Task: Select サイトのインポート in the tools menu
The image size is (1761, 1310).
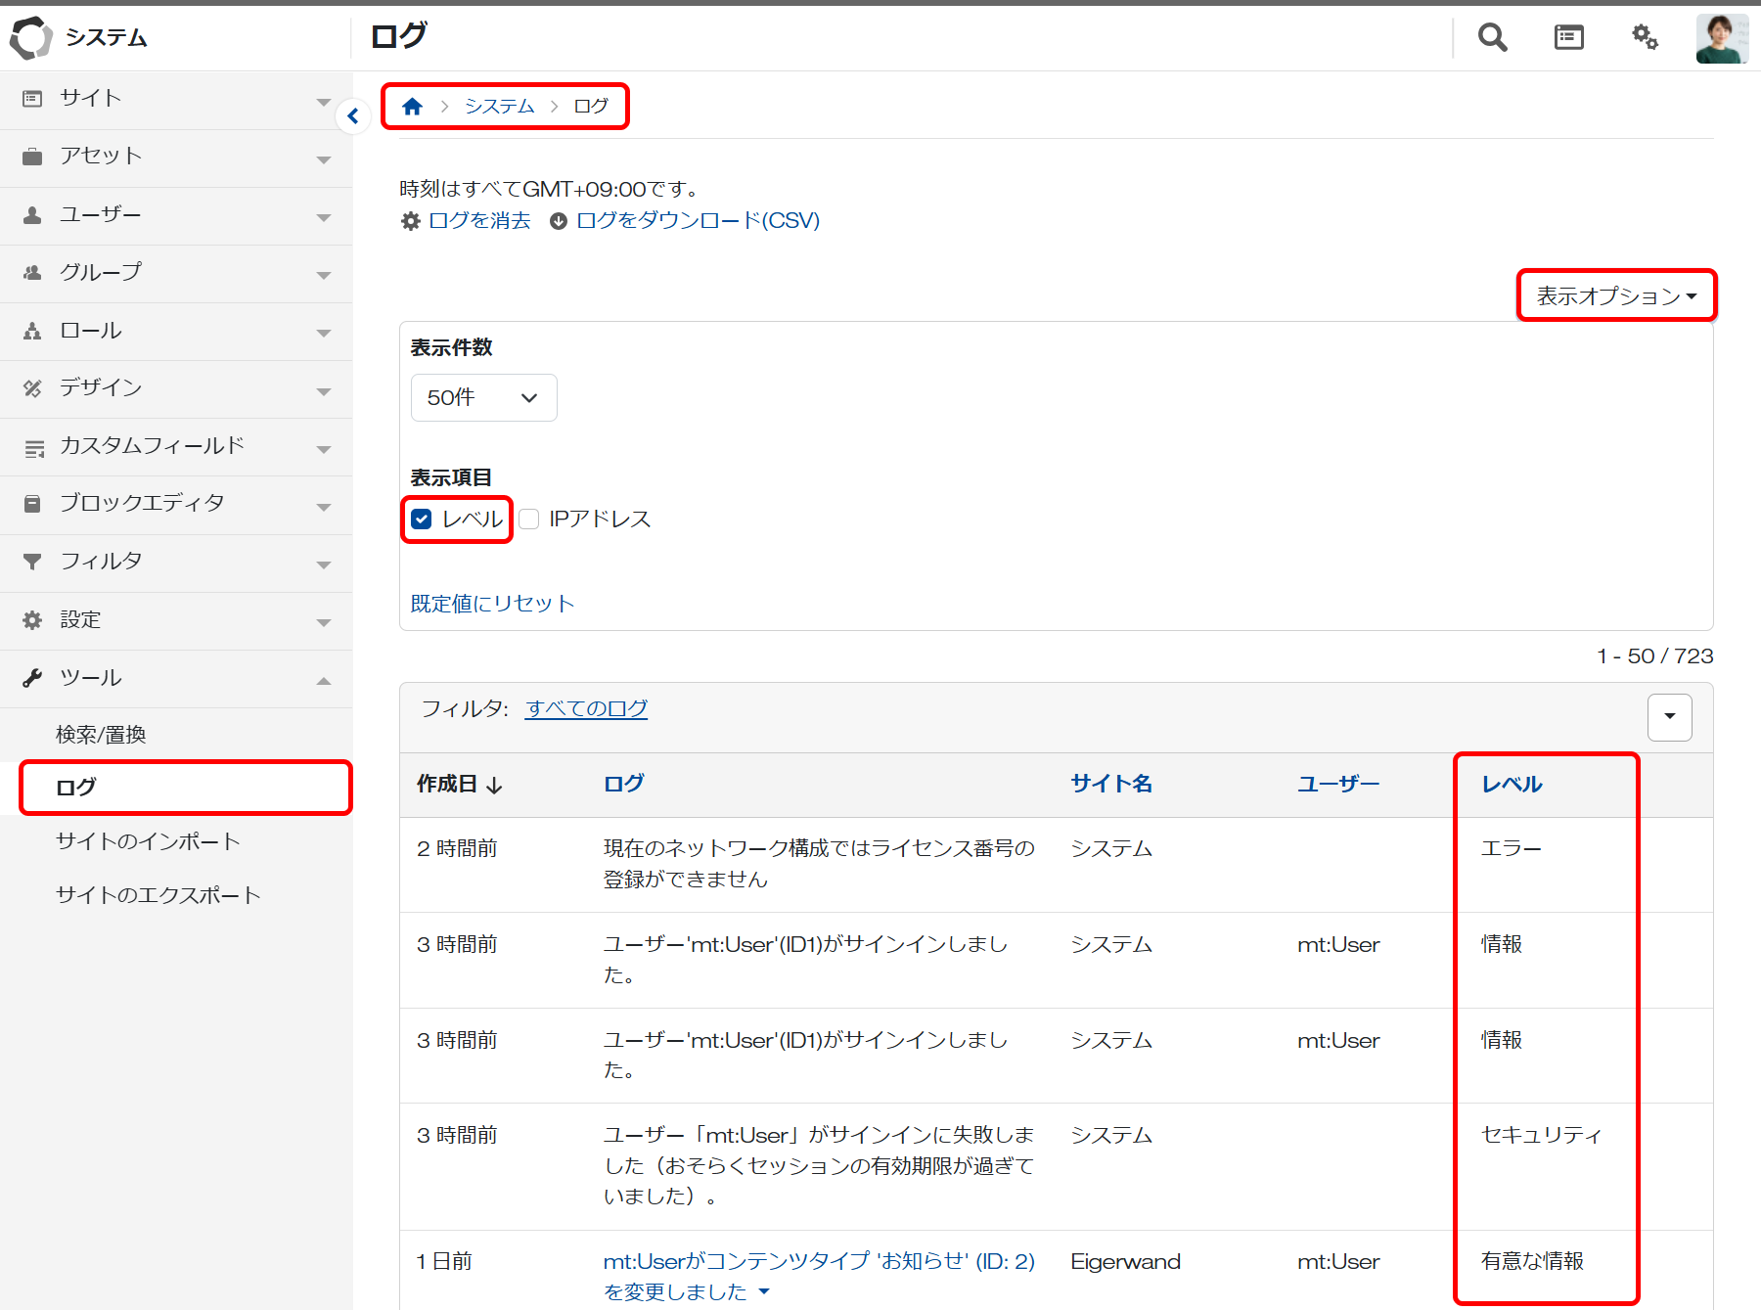Action: 148,841
